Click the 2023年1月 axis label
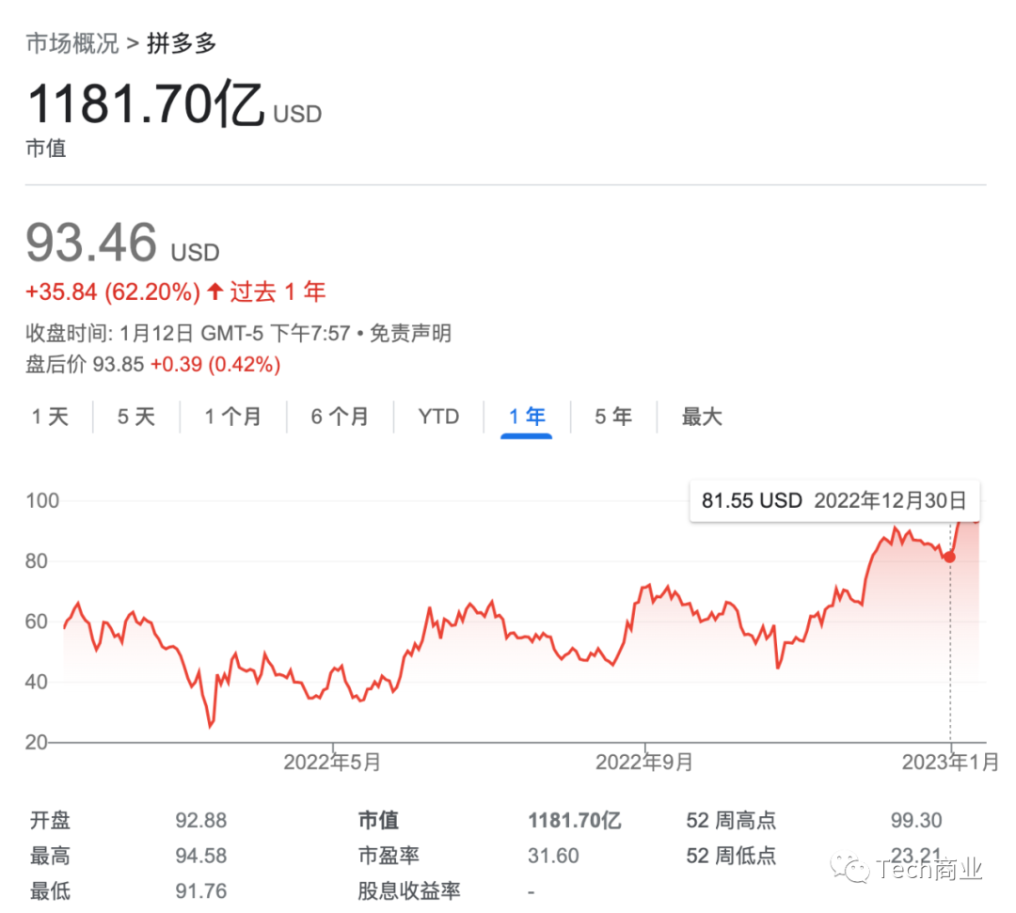1016x913 pixels. [951, 762]
